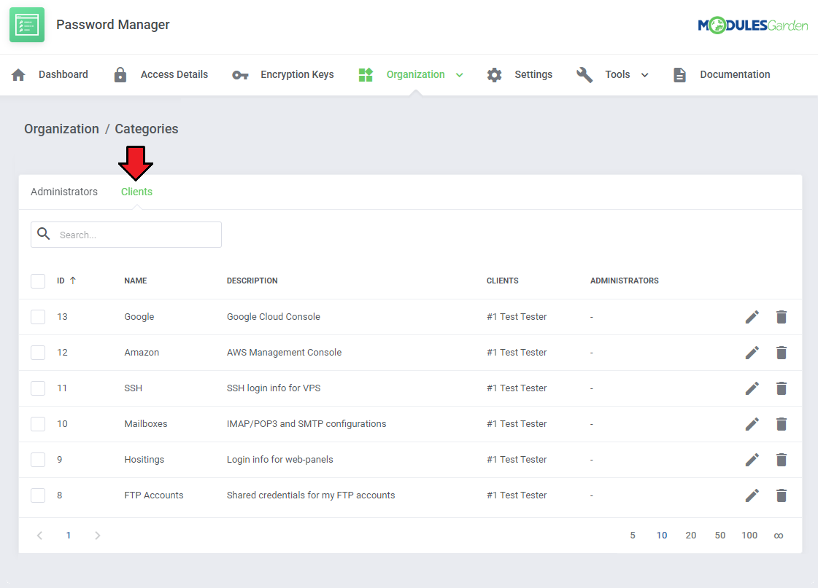
Task: Expand the Organization dropdown chevron
Action: 459,75
